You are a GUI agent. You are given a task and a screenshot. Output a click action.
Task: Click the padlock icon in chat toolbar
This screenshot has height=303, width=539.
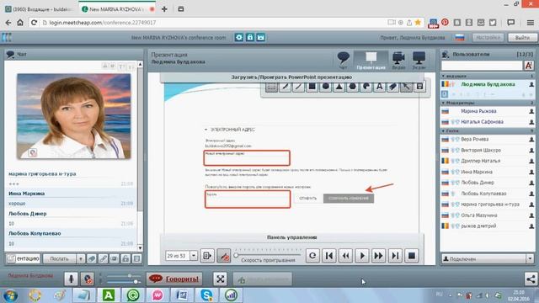(125, 258)
